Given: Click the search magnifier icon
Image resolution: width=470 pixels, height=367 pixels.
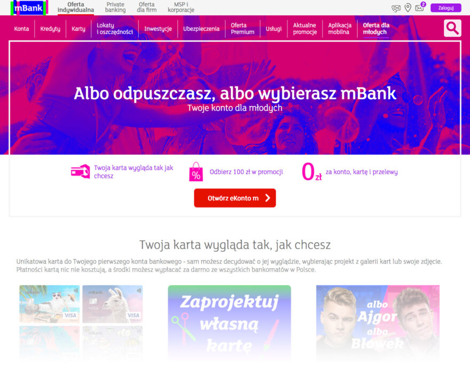Looking at the screenshot, I should [x=452, y=28].
